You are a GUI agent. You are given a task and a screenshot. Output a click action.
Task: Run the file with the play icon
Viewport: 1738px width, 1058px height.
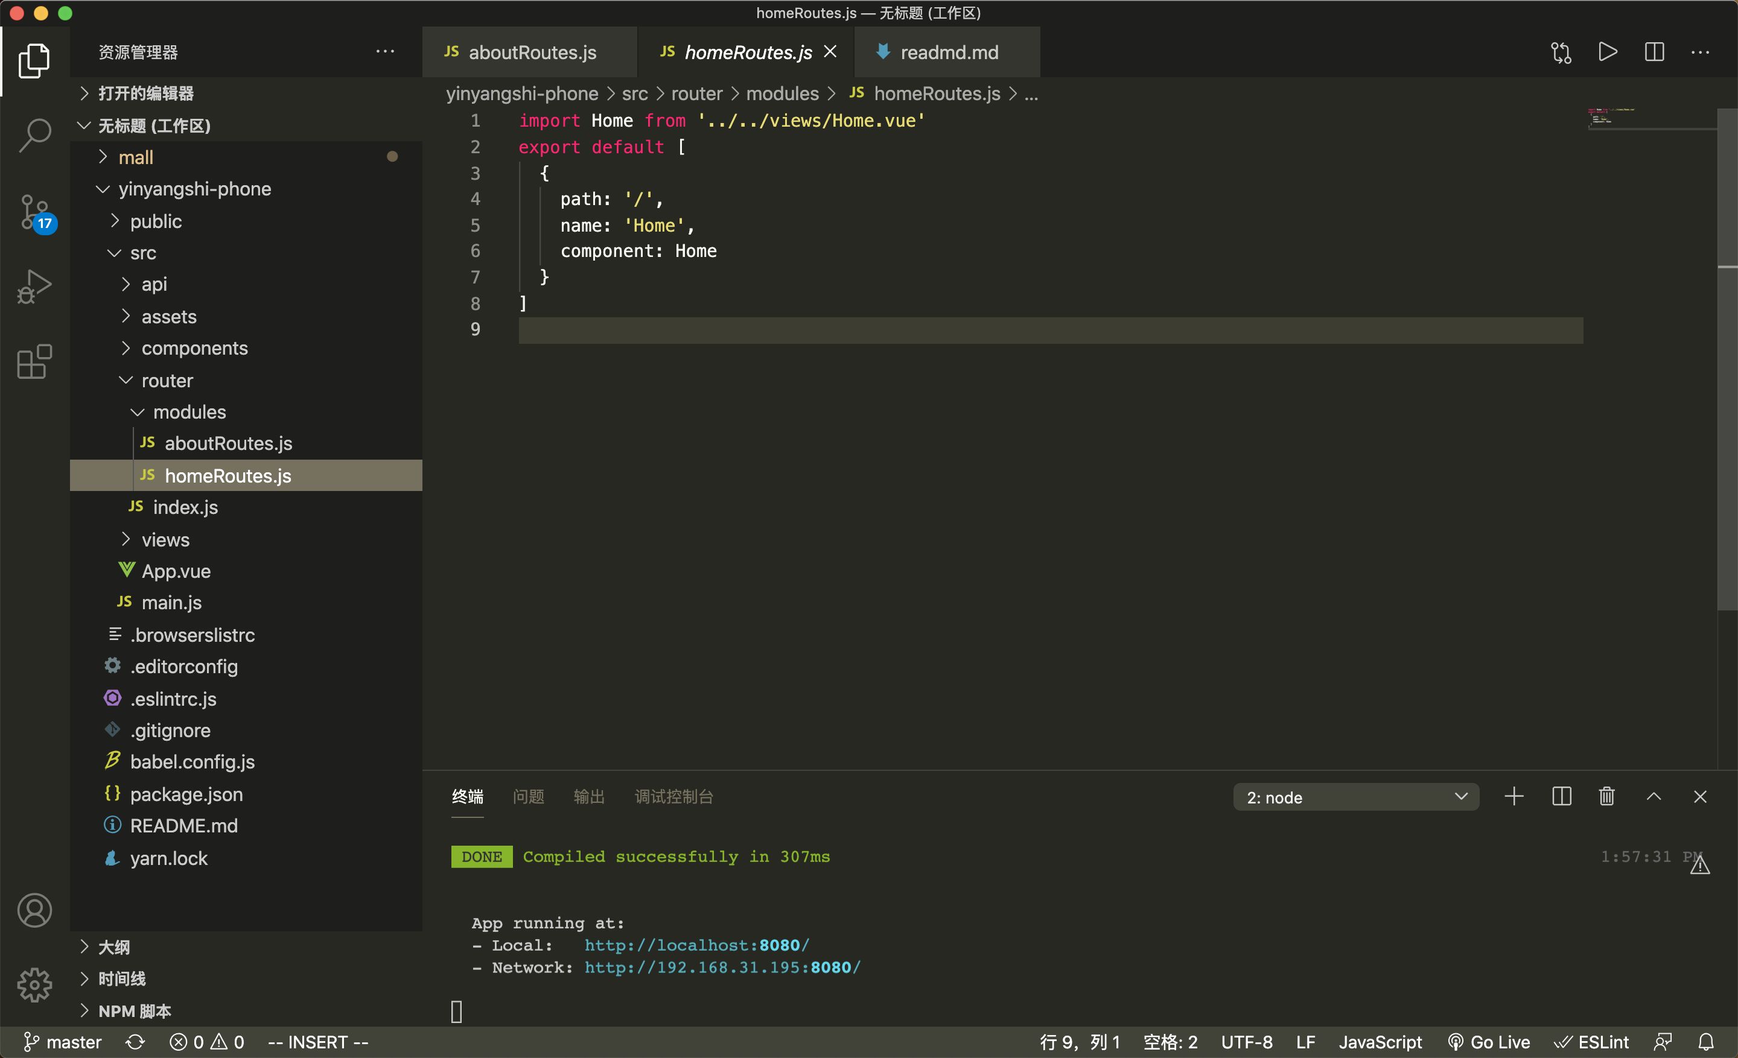click(x=1608, y=52)
